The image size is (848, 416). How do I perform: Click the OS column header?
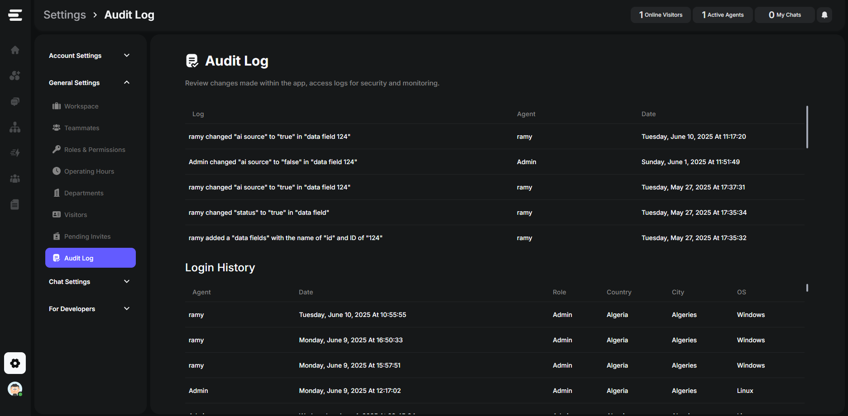(742, 292)
